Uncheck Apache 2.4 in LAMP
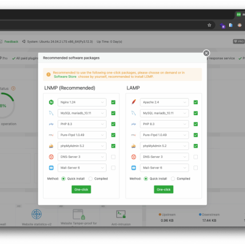245x245 pixels. (x=195, y=102)
